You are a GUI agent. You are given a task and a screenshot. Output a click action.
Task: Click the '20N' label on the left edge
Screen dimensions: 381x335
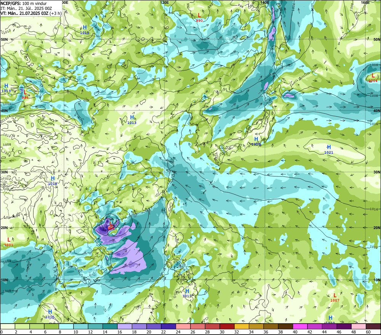click(4, 228)
